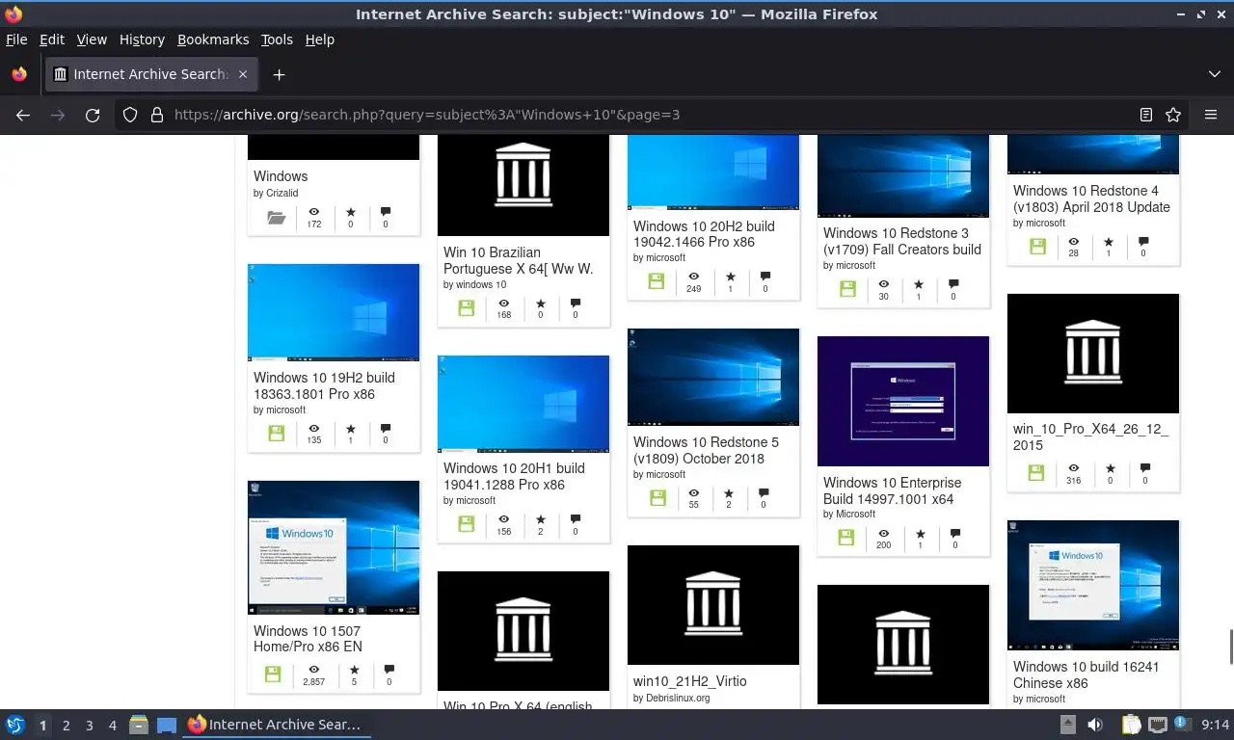Click the floppy icon under Windows 10 Redstone 4
The width and height of the screenshot is (1234, 740).
coord(1037,247)
